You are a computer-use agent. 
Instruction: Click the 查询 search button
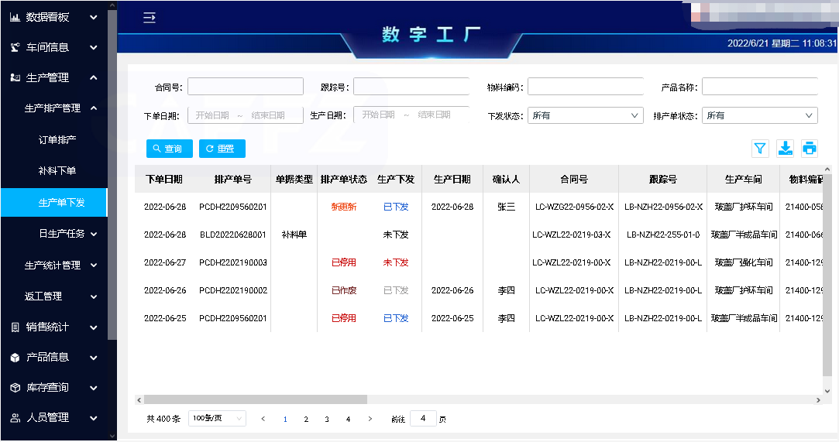(169, 149)
